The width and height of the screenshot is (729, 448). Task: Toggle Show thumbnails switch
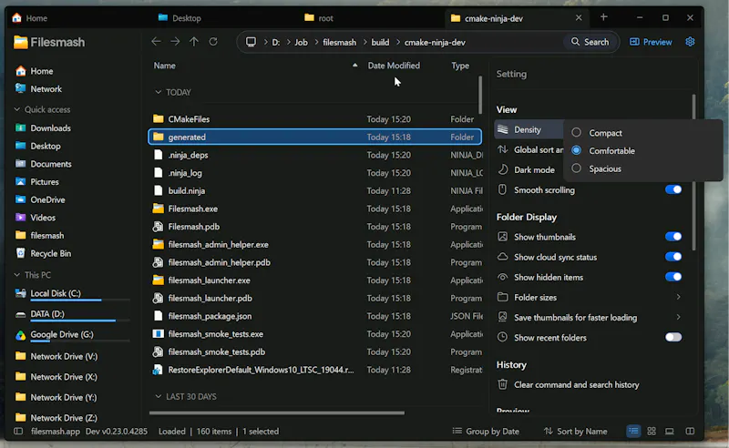click(673, 237)
